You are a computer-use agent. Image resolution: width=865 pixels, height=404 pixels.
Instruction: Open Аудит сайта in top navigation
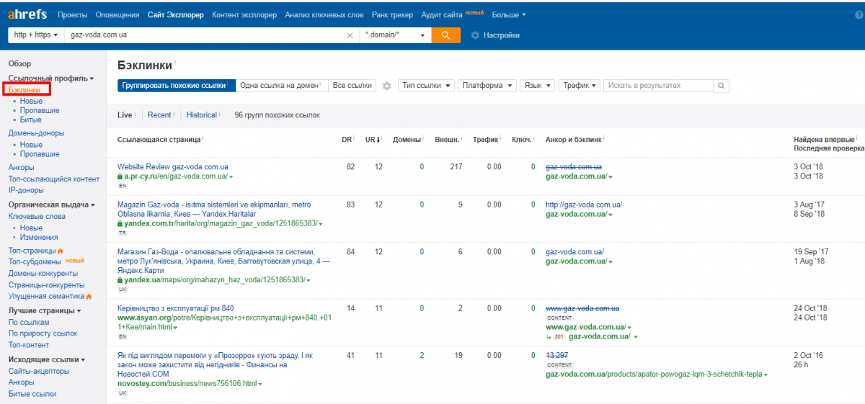coord(442,14)
